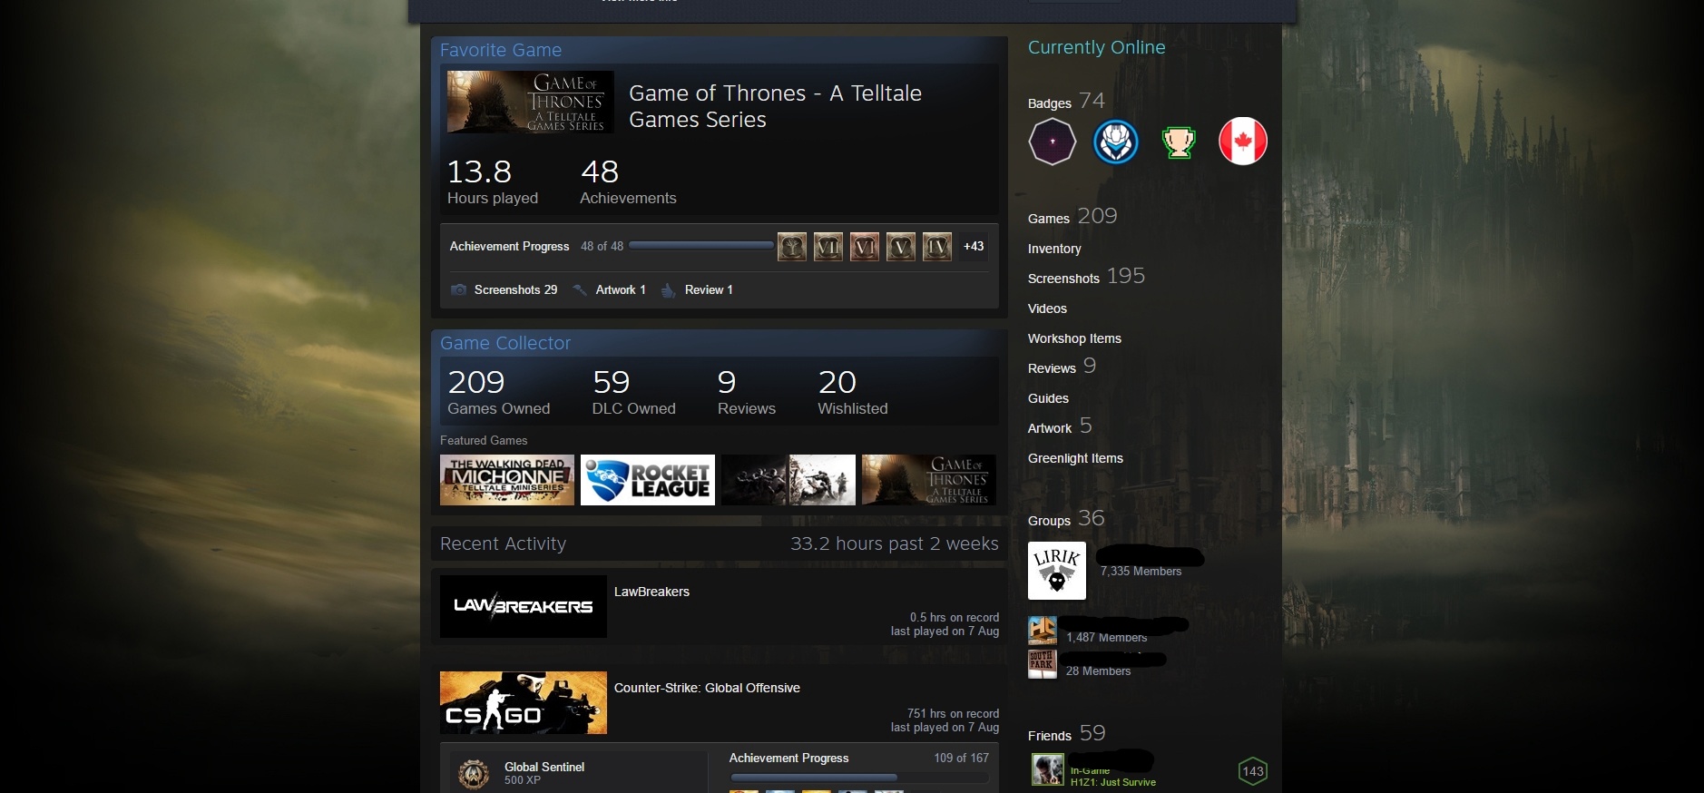
Task: Open Artwork 1 link
Action: (x=621, y=290)
